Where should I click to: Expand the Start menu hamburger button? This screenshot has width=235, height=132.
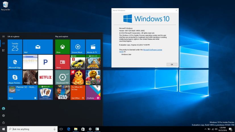click(x=3, y=36)
